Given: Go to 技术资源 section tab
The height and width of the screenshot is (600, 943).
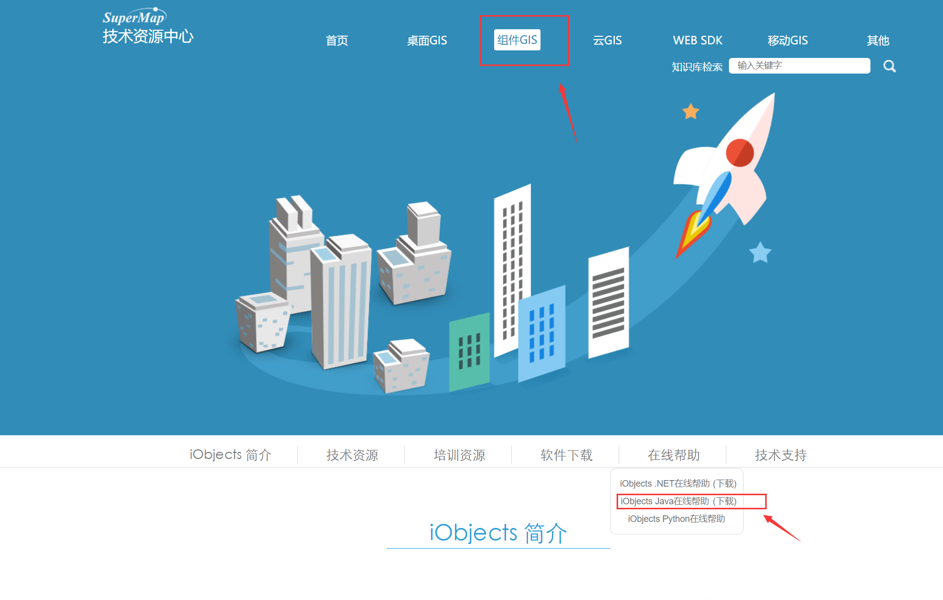Looking at the screenshot, I should pyautogui.click(x=352, y=455).
